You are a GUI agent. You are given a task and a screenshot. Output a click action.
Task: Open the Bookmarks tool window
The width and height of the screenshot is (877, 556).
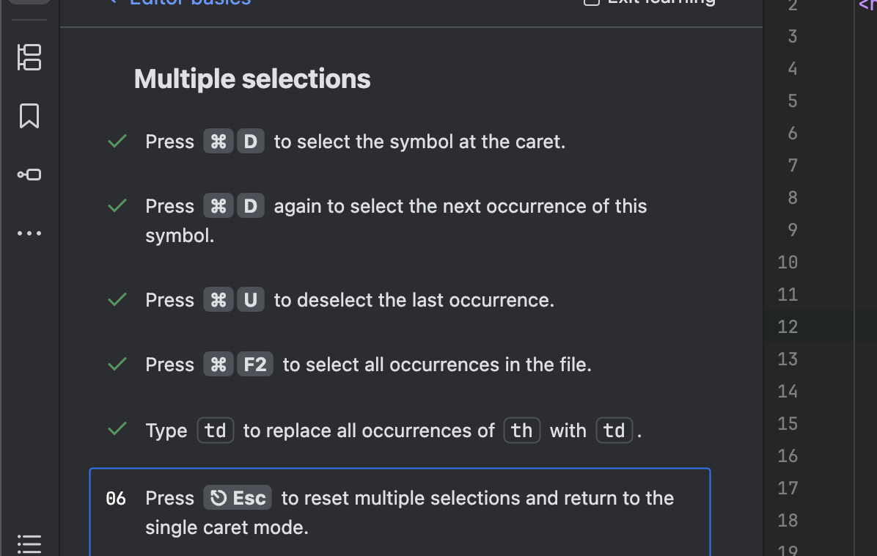pos(29,116)
